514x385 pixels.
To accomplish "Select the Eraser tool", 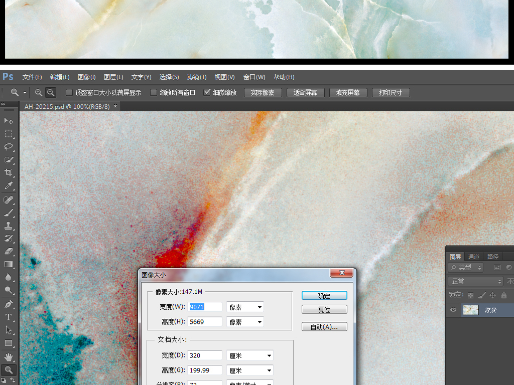I will click(x=9, y=251).
